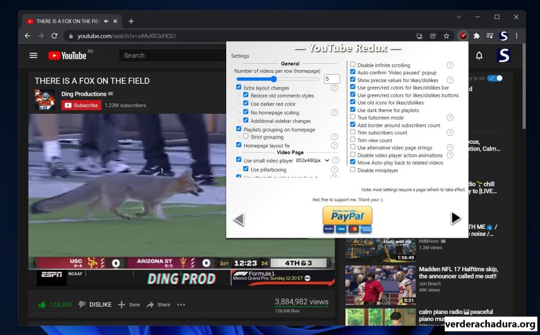Uncheck Restore old comments styles
540x335 pixels.
[x=246, y=95]
